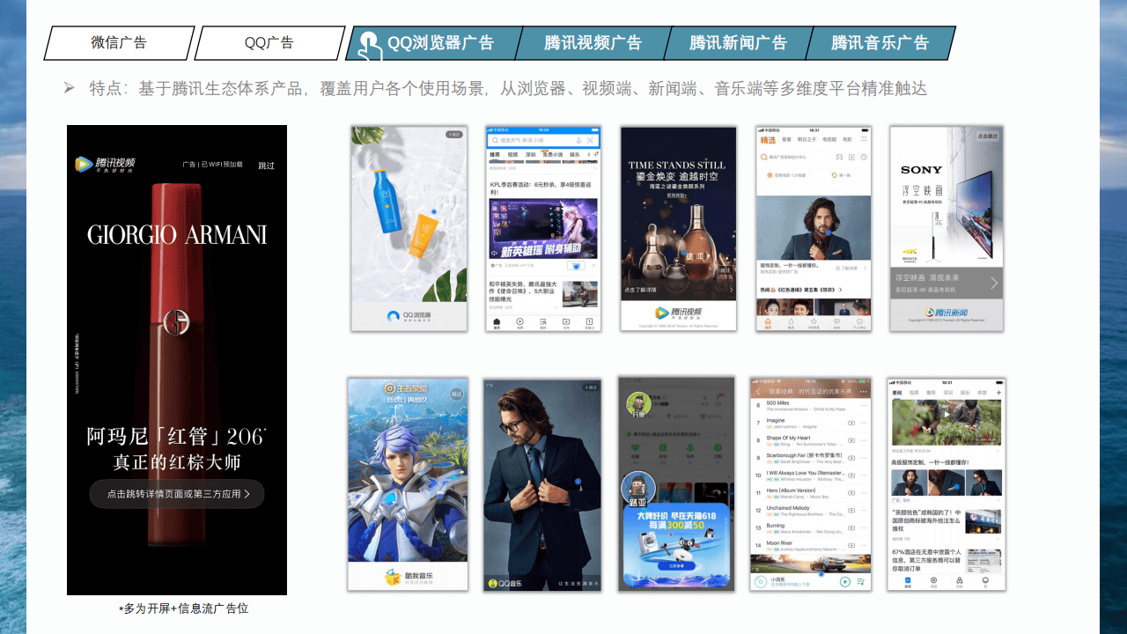Viewport: 1127px width, 634px height.
Task: Tap the history clock icon in Tencent Video
Action: click(864, 158)
